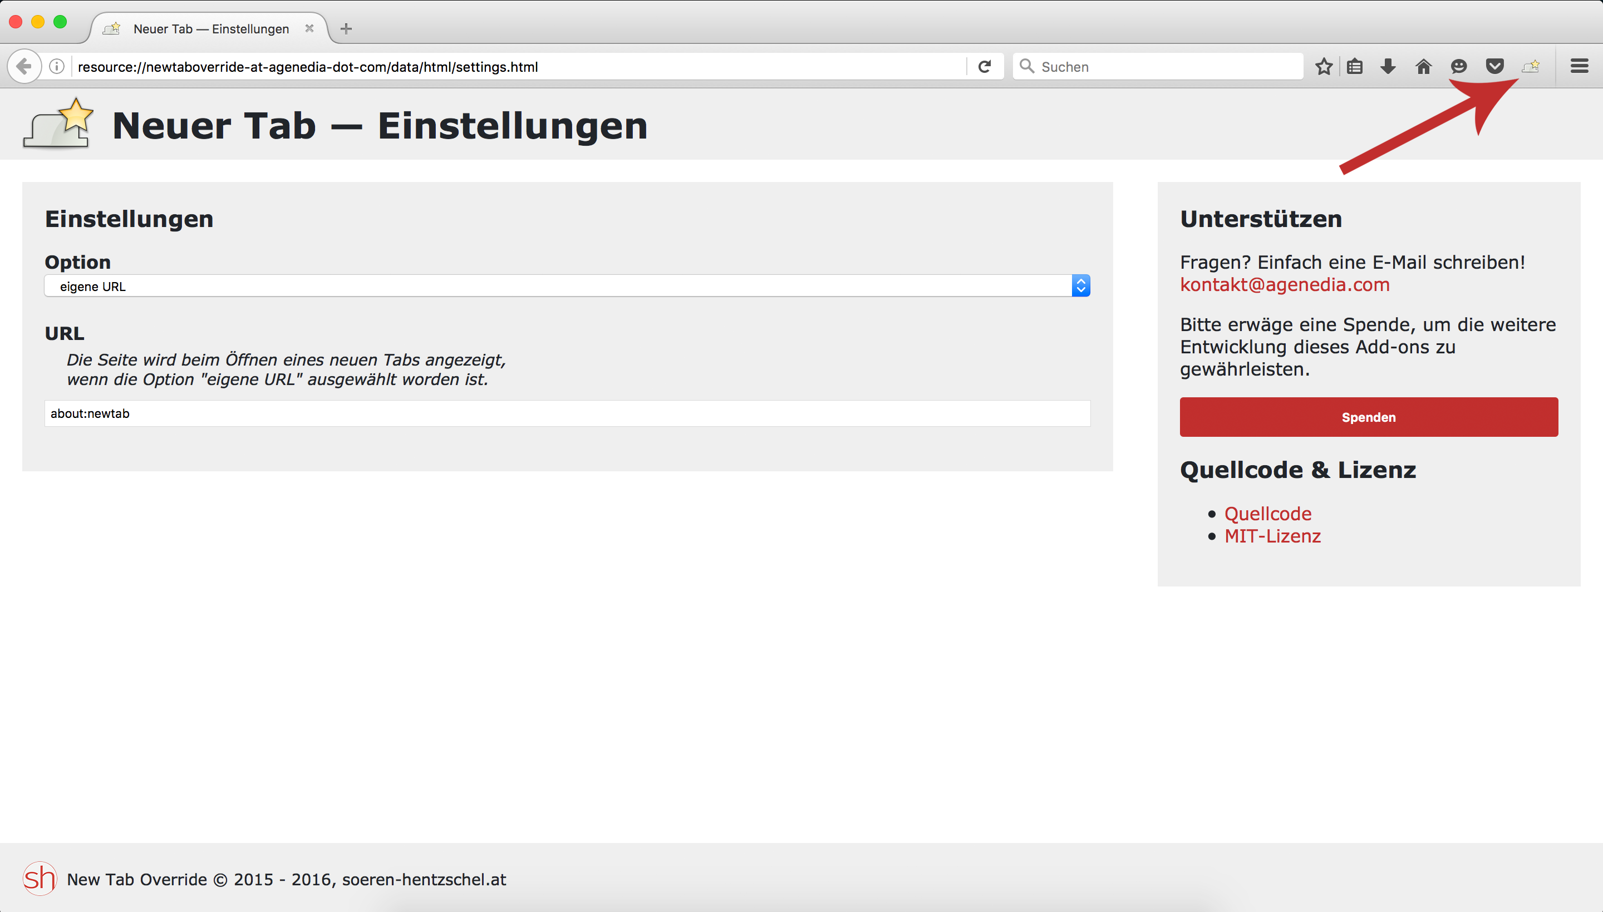
Task: Go back with the arrow button
Action: click(24, 66)
